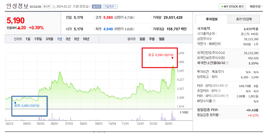Select 3년 line chart period

[68, 39]
